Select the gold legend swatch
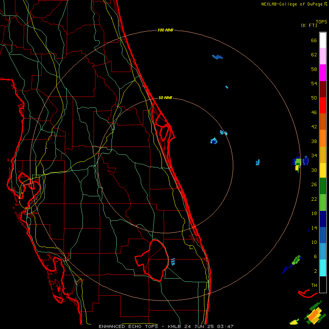Image resolution: width=329 pixels, height=329 pixels. (x=323, y=154)
